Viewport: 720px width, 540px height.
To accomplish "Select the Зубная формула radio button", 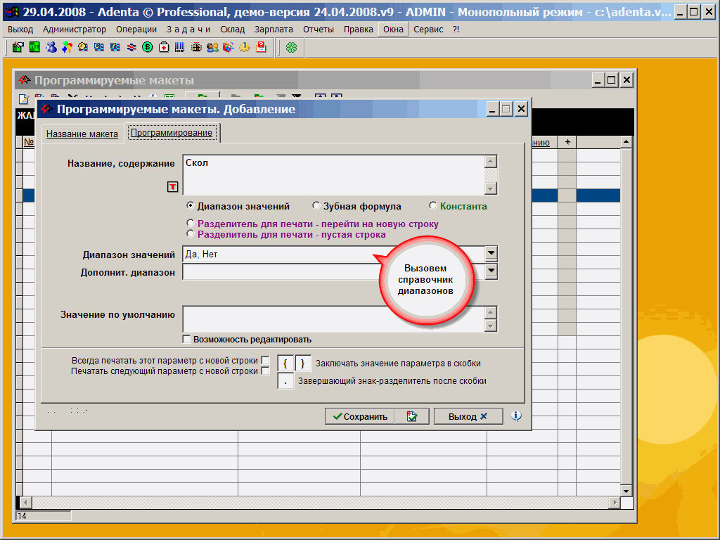I will 317,207.
